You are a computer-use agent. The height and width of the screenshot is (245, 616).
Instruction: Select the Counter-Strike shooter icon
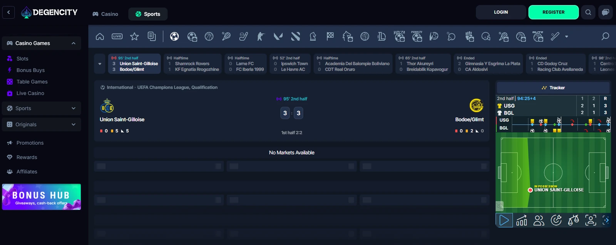261,37
